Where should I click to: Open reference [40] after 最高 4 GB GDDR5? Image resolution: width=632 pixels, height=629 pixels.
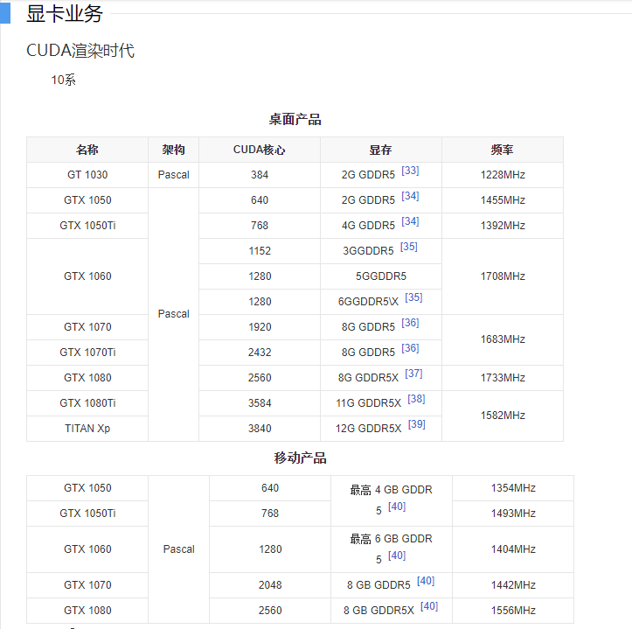[397, 507]
